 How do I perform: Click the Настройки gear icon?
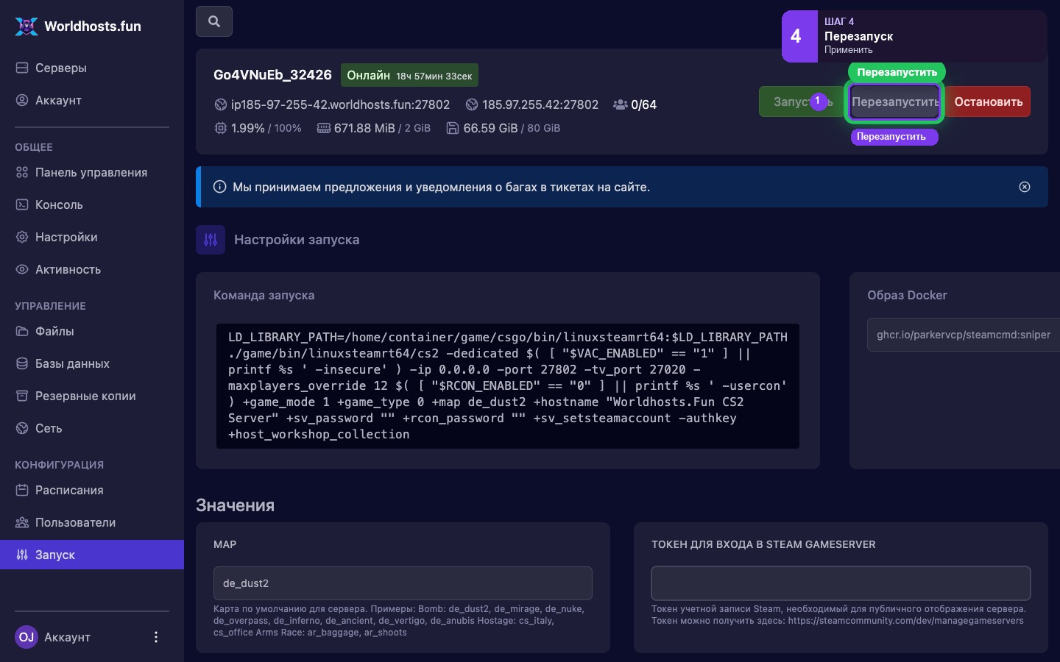pyautogui.click(x=22, y=237)
